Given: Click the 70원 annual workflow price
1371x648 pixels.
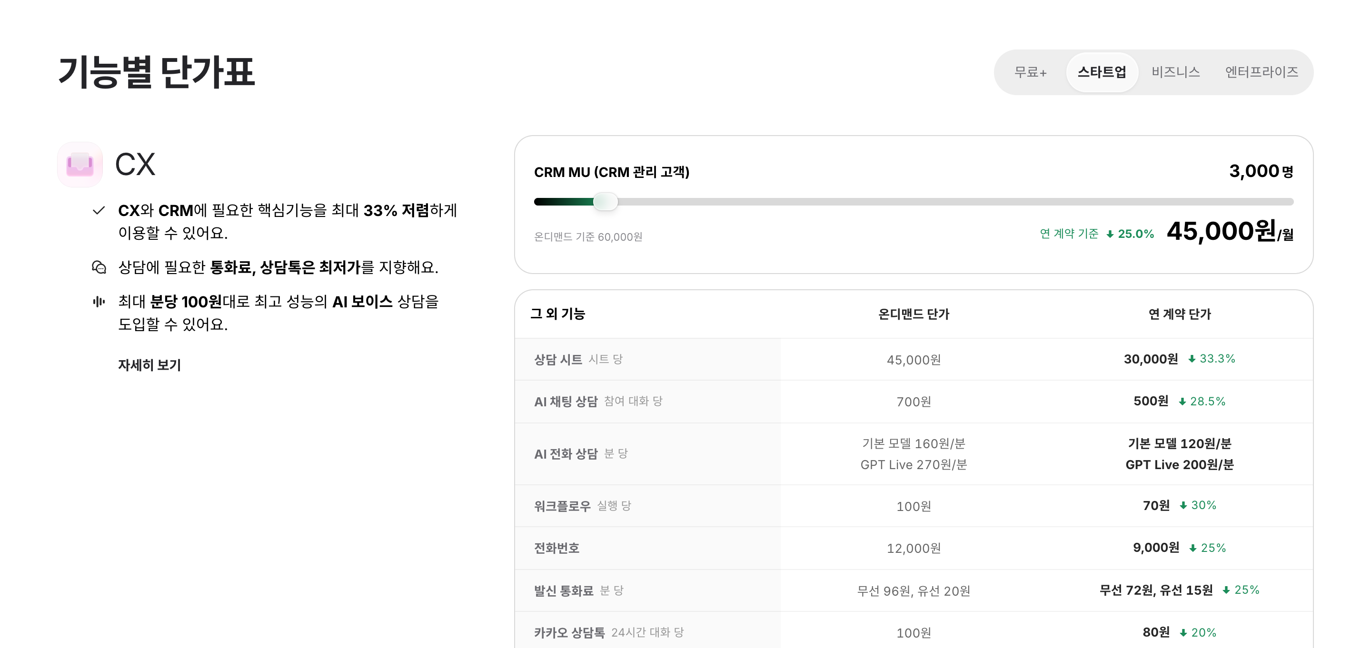Looking at the screenshot, I should pos(1156,505).
